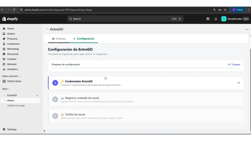This screenshot has width=251, height=141.
Task: Reload the page
Action: [14, 10]
